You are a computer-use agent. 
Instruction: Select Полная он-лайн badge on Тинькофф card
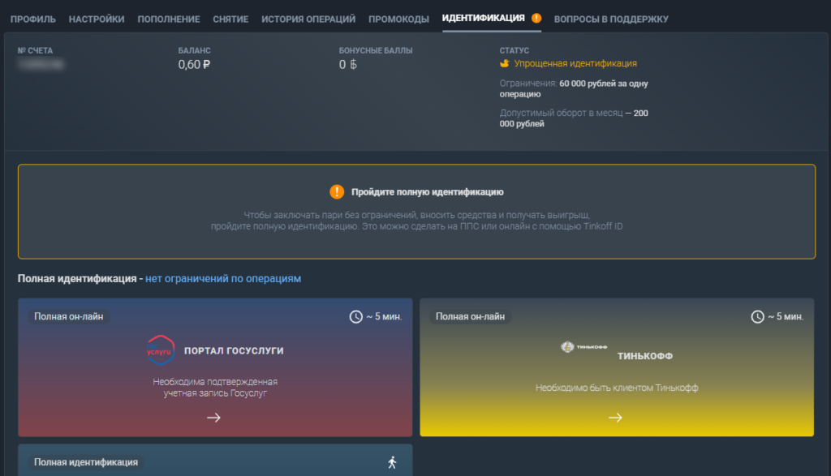470,316
